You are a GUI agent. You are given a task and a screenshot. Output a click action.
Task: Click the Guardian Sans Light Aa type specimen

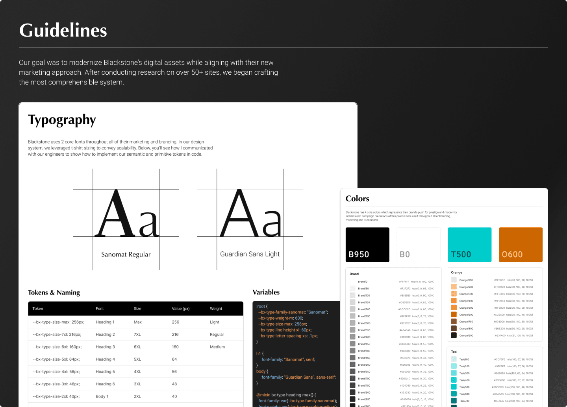click(x=250, y=213)
